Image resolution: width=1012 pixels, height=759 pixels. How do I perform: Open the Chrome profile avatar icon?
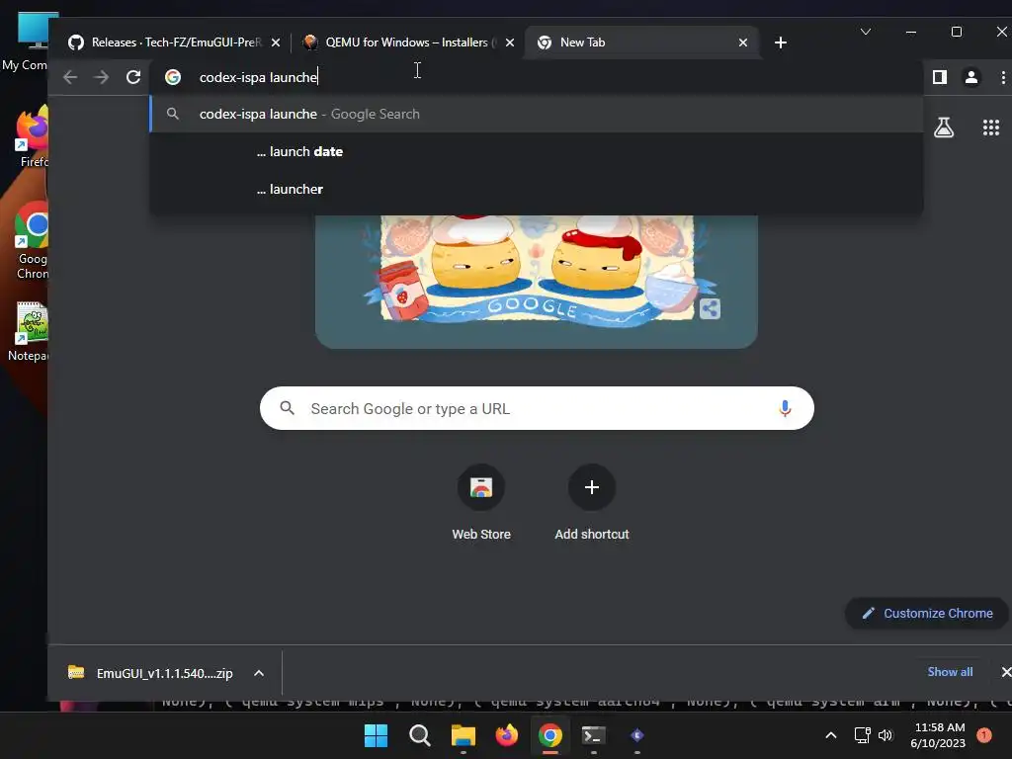coord(970,77)
